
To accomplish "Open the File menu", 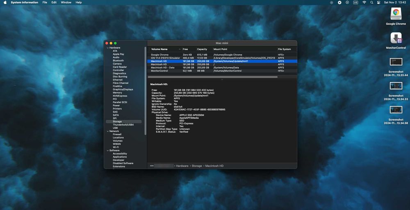I will 45,2.
